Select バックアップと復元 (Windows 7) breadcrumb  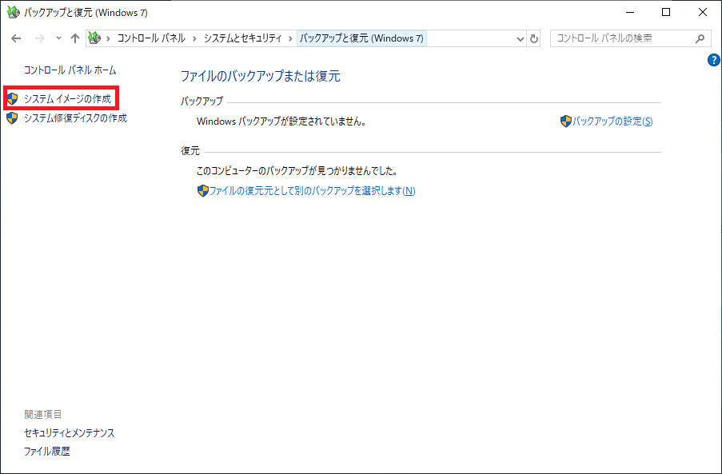361,38
